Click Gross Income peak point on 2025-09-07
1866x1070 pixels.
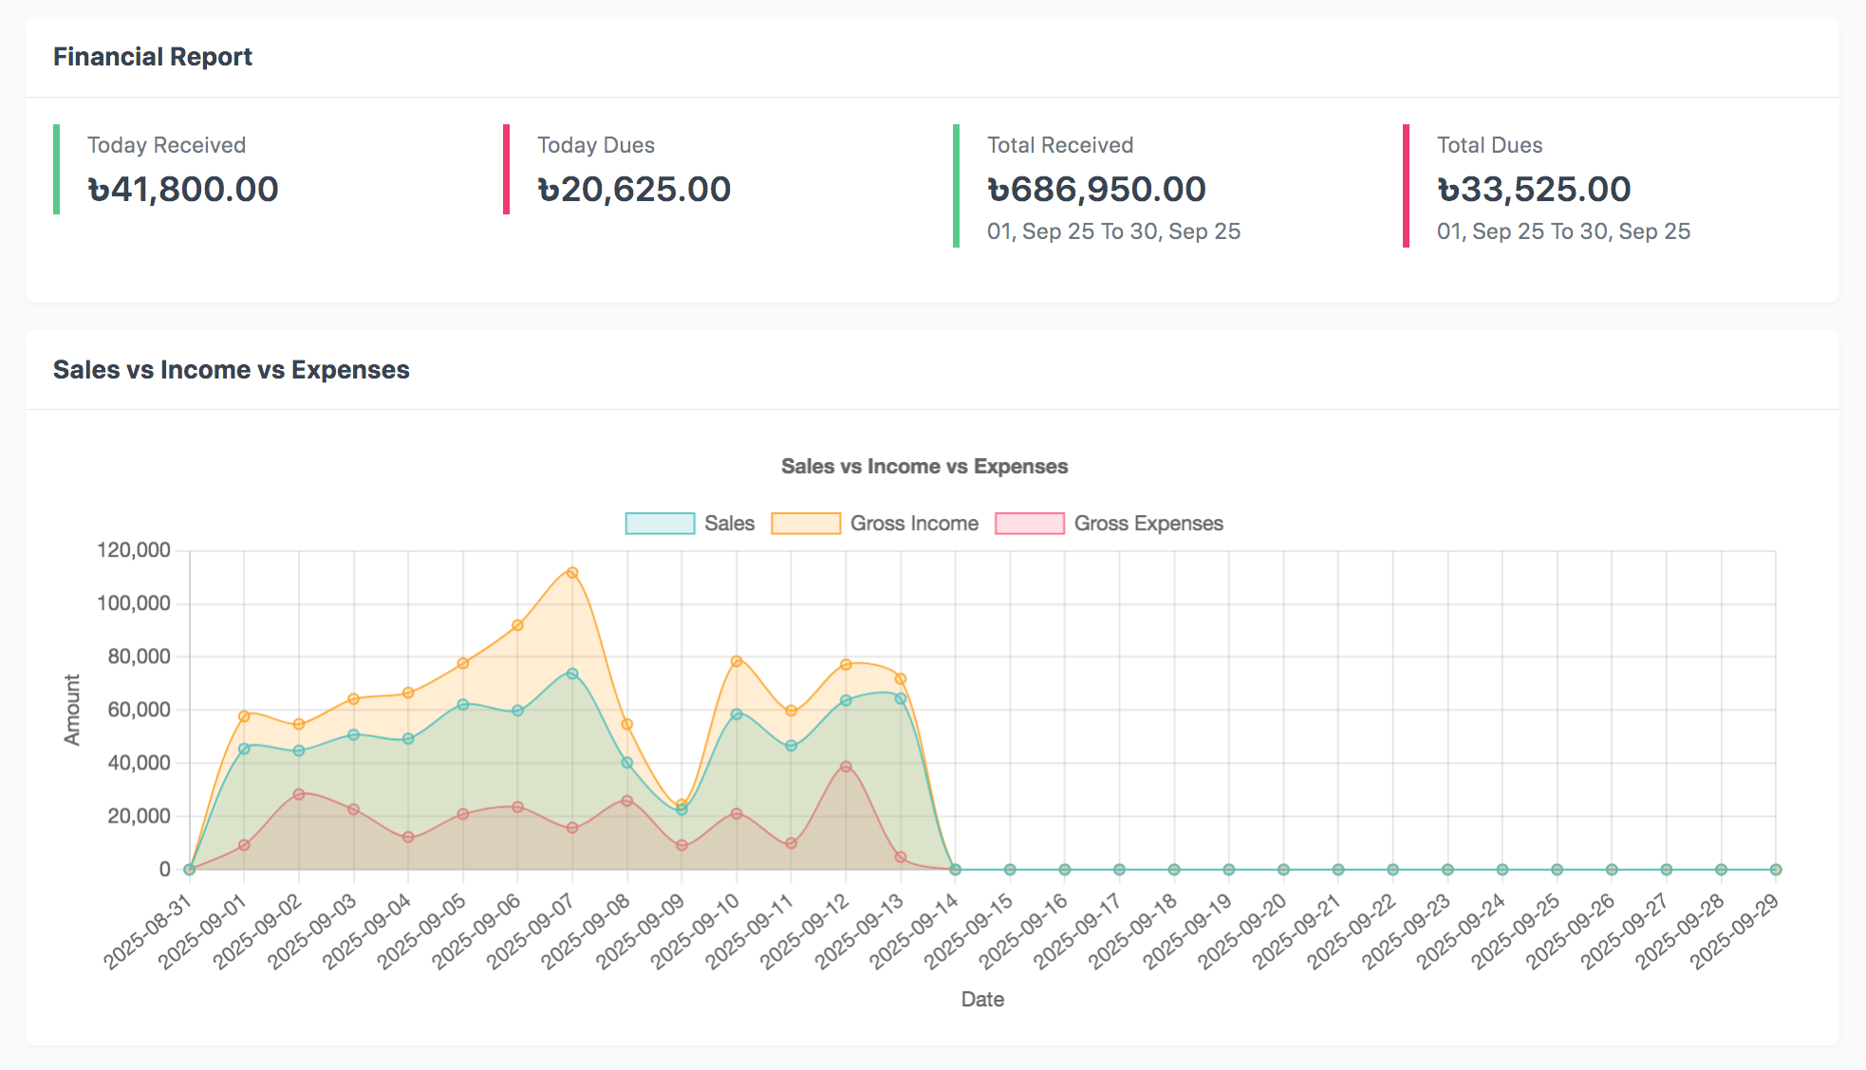[x=572, y=573]
